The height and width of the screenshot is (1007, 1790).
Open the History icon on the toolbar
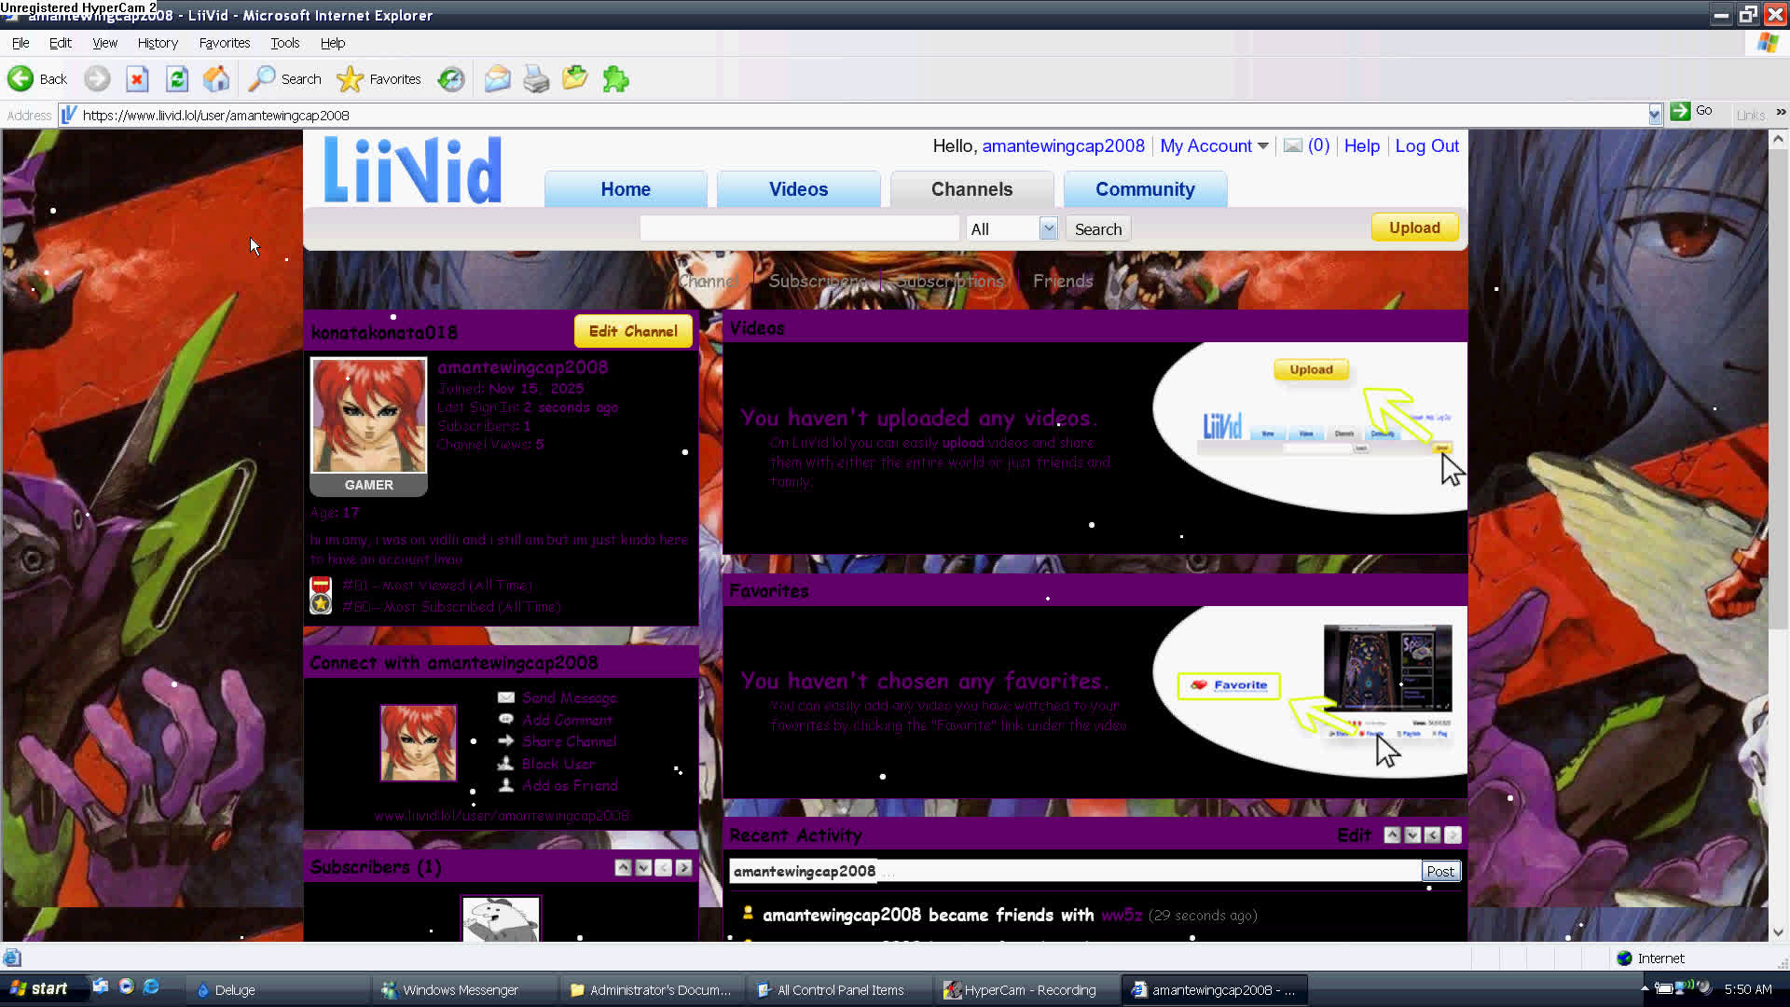point(451,78)
